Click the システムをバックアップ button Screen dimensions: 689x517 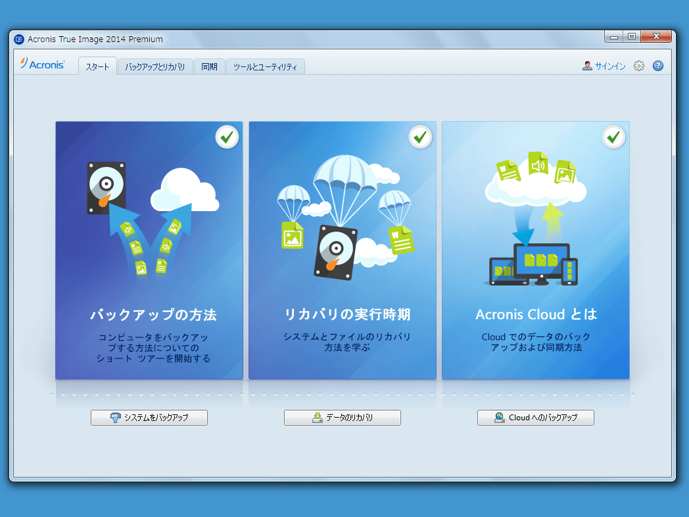tap(149, 418)
